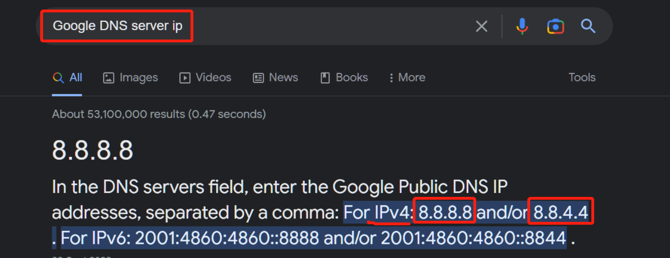Image resolution: width=670 pixels, height=258 pixels.
Task: Click the Books tab book icon
Action: tap(325, 78)
